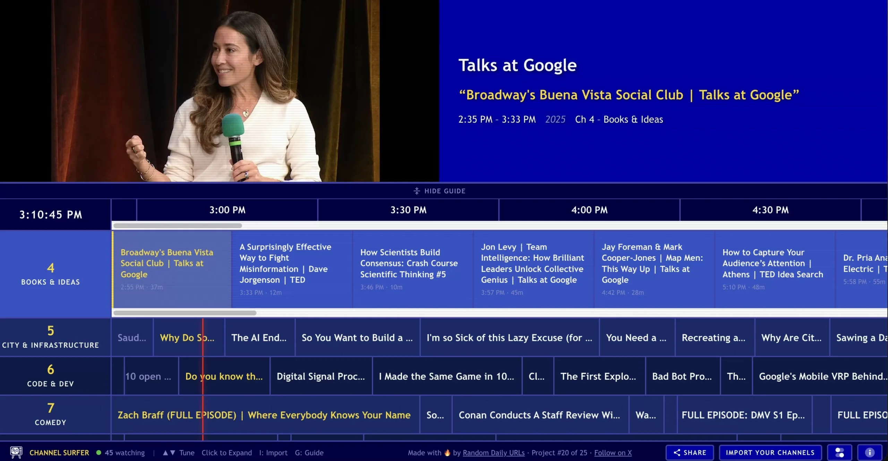Click the Channel Surfer TV logo icon
This screenshot has height=461, width=888.
click(16, 452)
